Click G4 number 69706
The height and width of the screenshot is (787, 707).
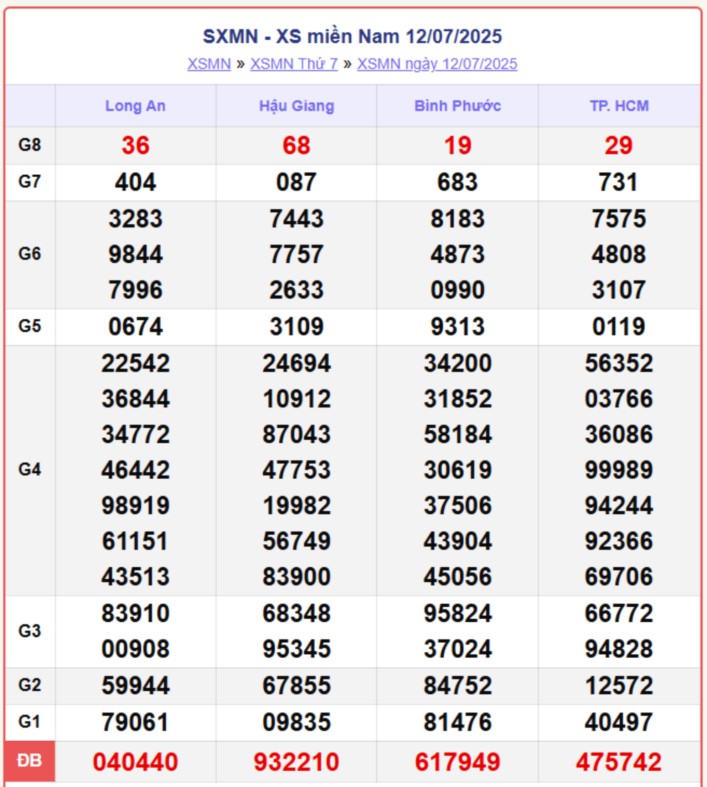click(619, 576)
